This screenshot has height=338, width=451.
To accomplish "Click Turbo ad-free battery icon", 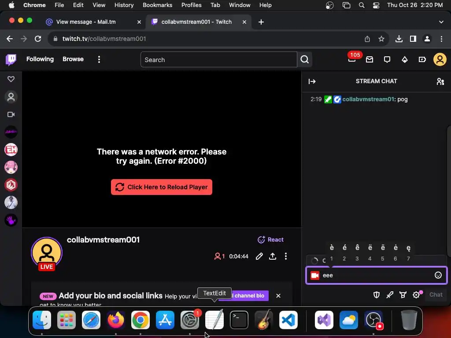I will pos(422,59).
